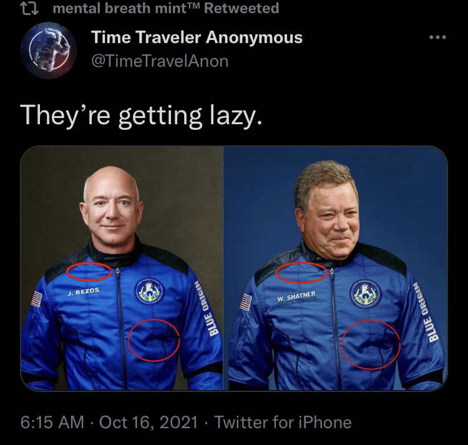Open the right photo with W. Shatner tag

(336, 268)
